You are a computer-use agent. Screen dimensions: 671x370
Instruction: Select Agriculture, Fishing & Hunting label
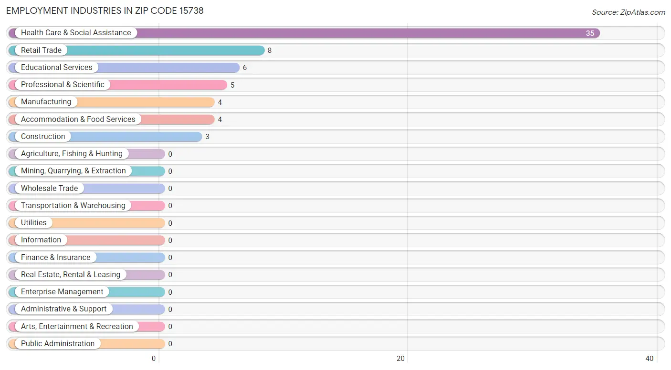tap(72, 154)
